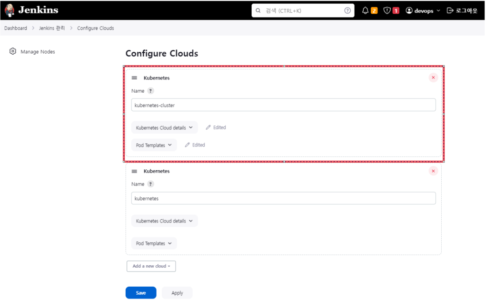Expand Pod Templates of kubernetes-cluster cloud
Viewport: 486px width, 300px height.
pyautogui.click(x=154, y=145)
